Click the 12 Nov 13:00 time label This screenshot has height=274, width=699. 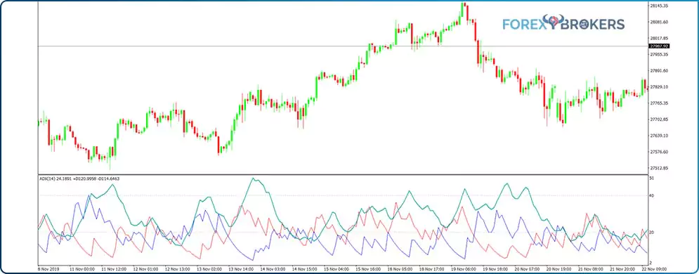point(178,269)
